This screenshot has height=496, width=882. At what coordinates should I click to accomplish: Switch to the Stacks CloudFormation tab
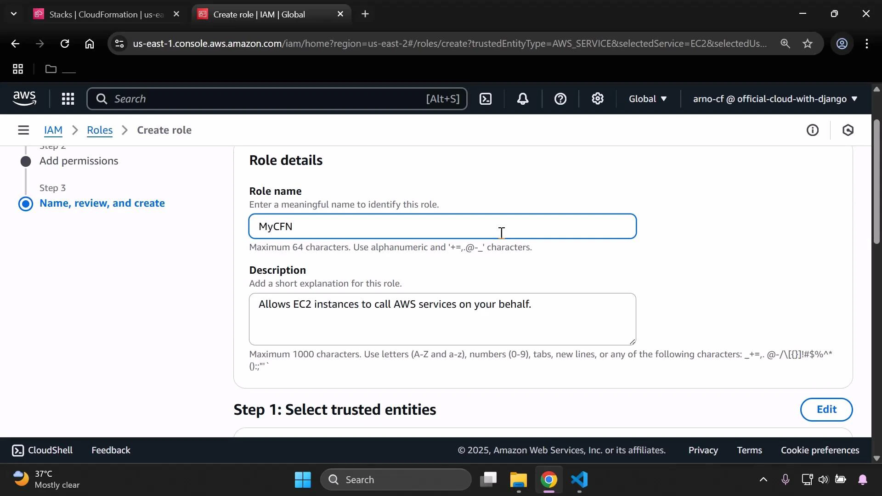[101, 14]
